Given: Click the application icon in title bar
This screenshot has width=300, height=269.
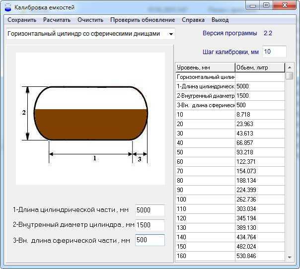Looking at the screenshot, I should (8, 7).
